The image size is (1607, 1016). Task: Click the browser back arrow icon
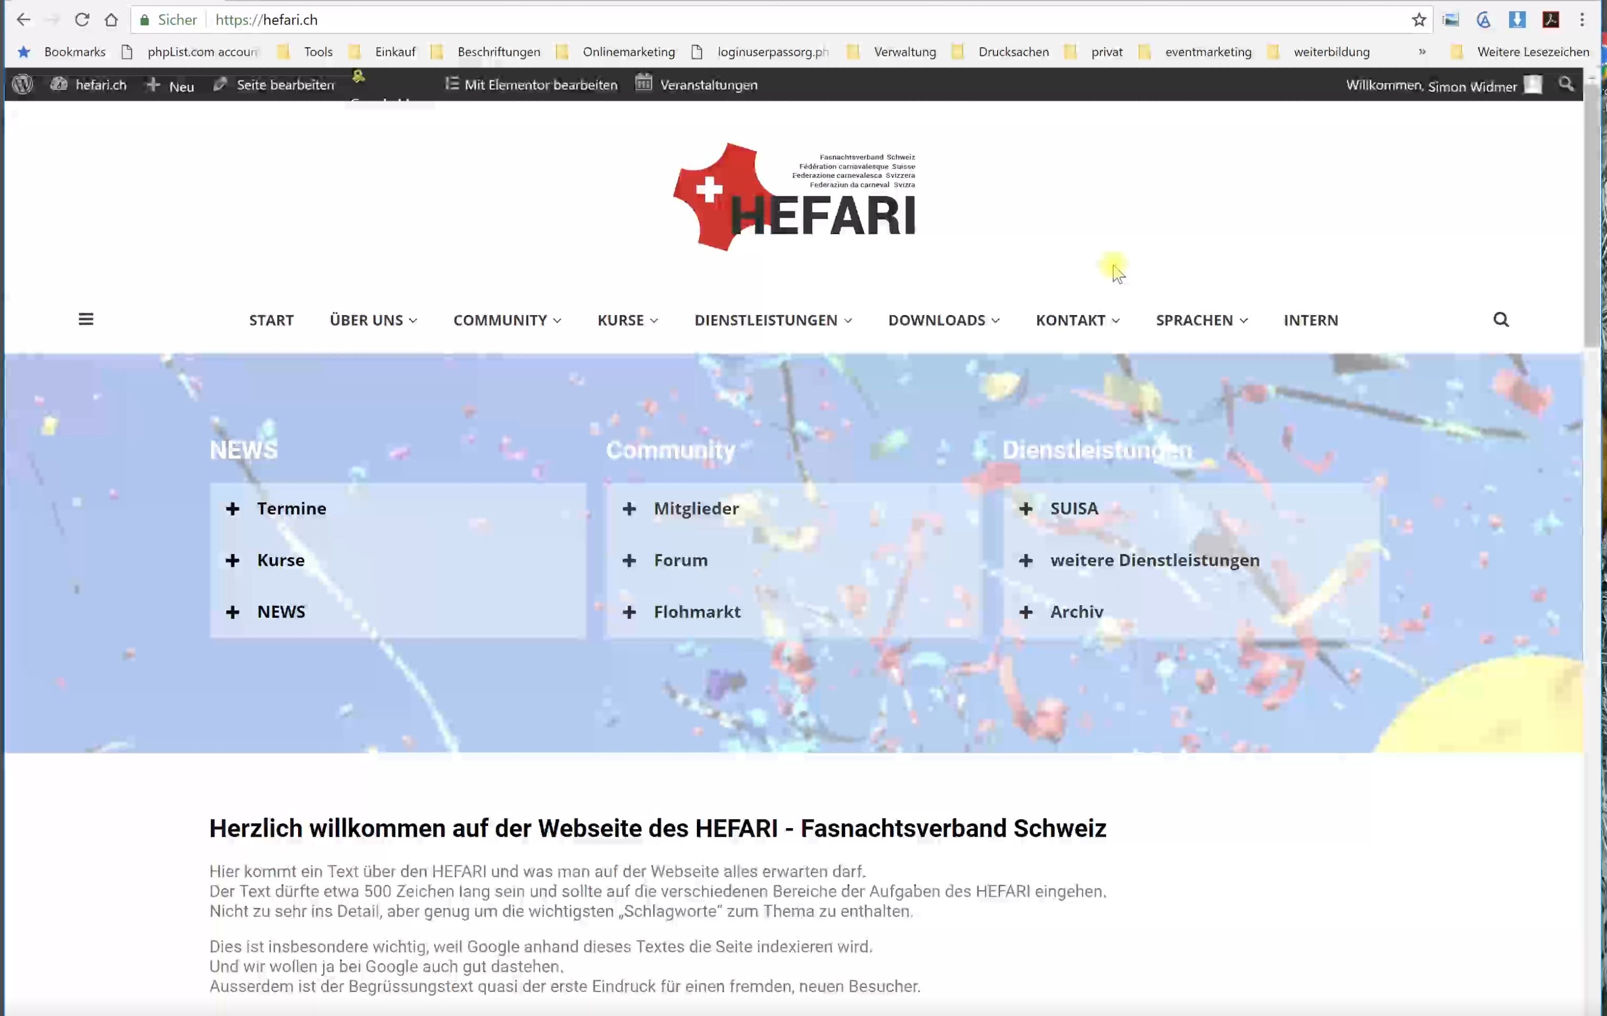point(23,19)
